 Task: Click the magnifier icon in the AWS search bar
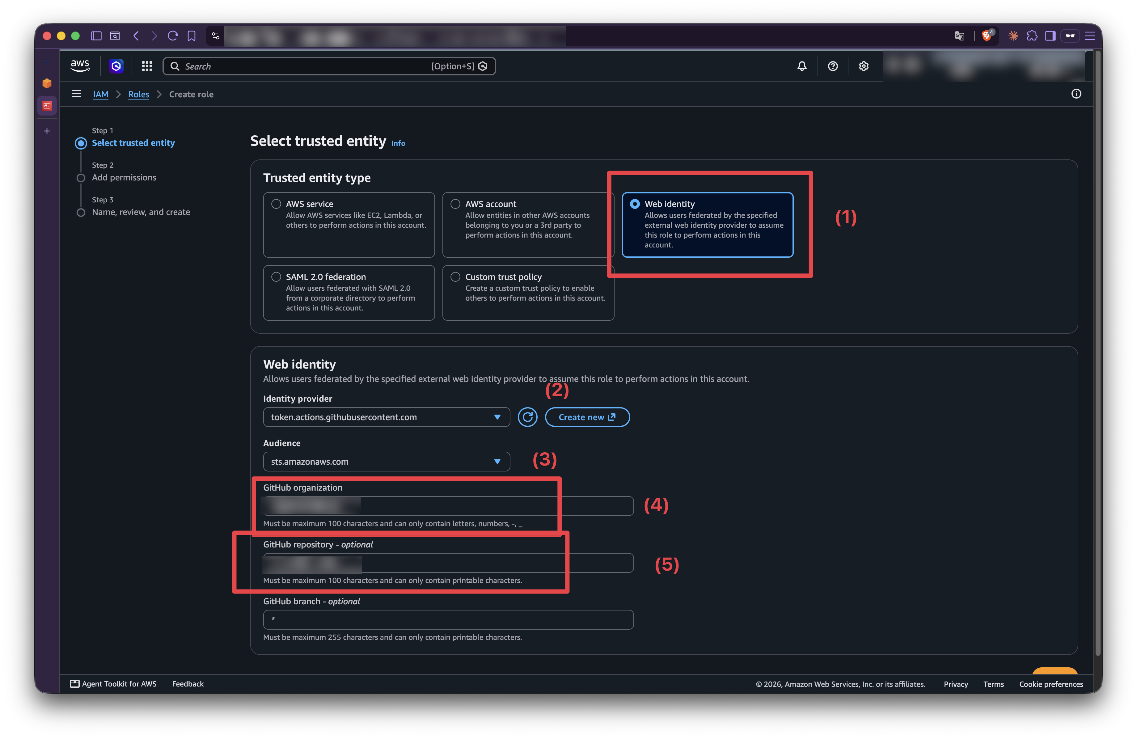pos(175,66)
